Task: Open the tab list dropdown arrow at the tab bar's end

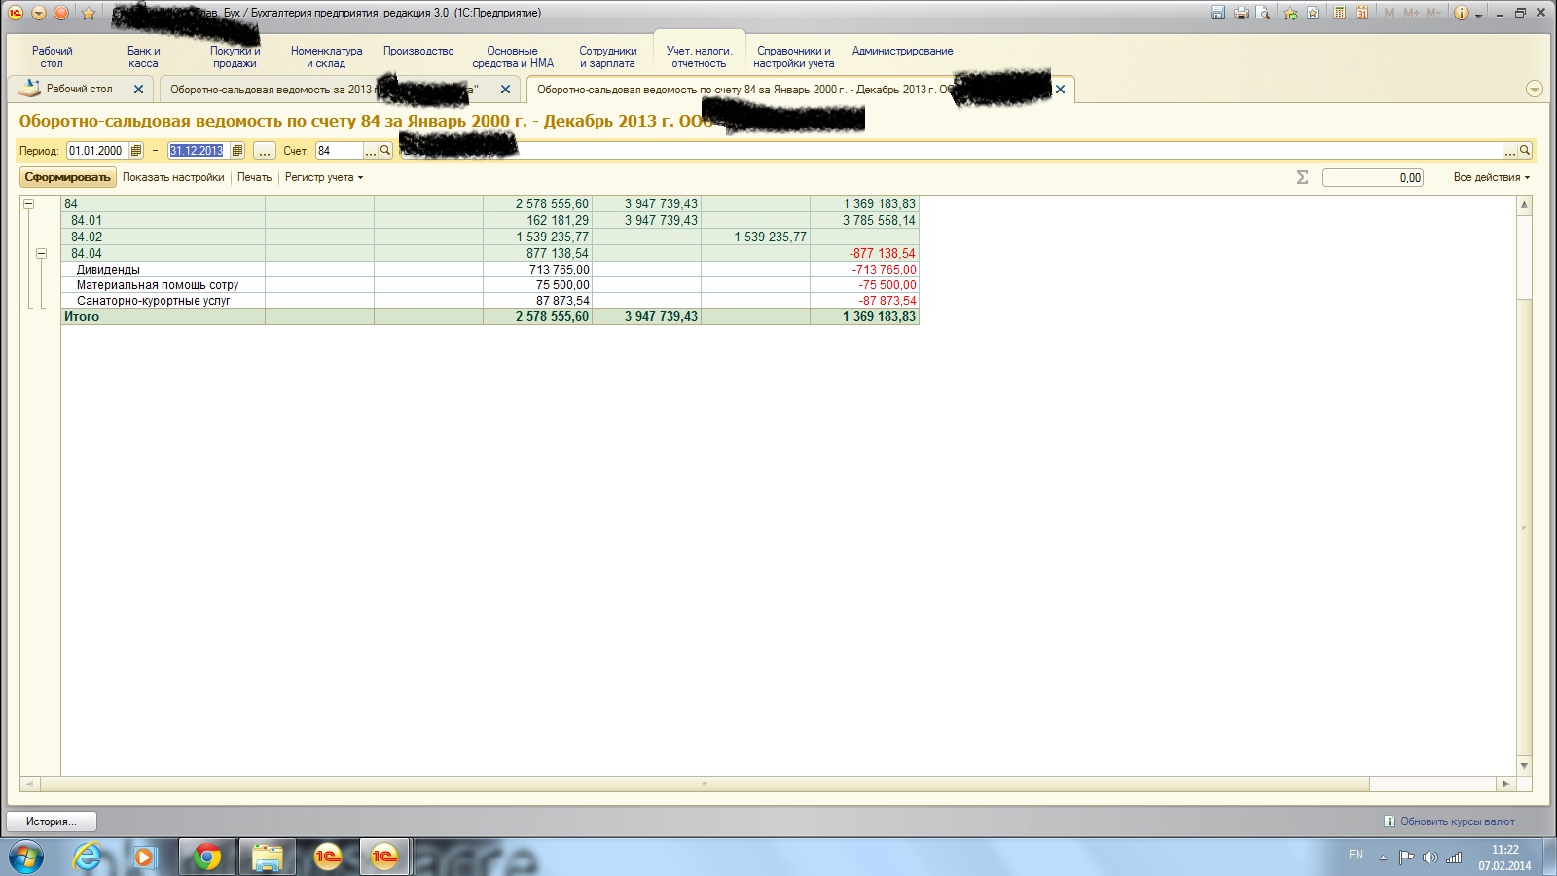Action: tap(1535, 90)
